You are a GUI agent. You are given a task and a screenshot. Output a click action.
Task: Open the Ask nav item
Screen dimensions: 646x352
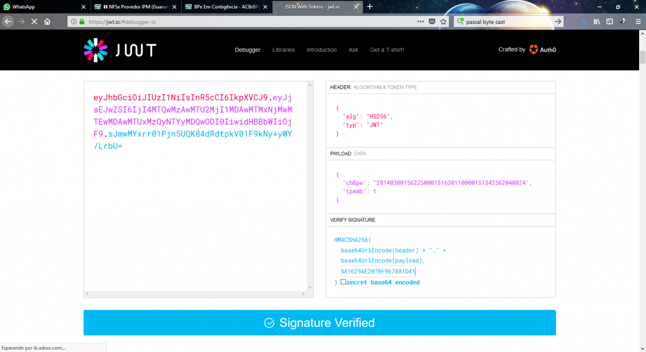click(x=353, y=50)
